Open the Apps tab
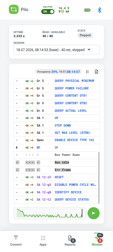Viewport: 113px width, 252px height. 43,241
